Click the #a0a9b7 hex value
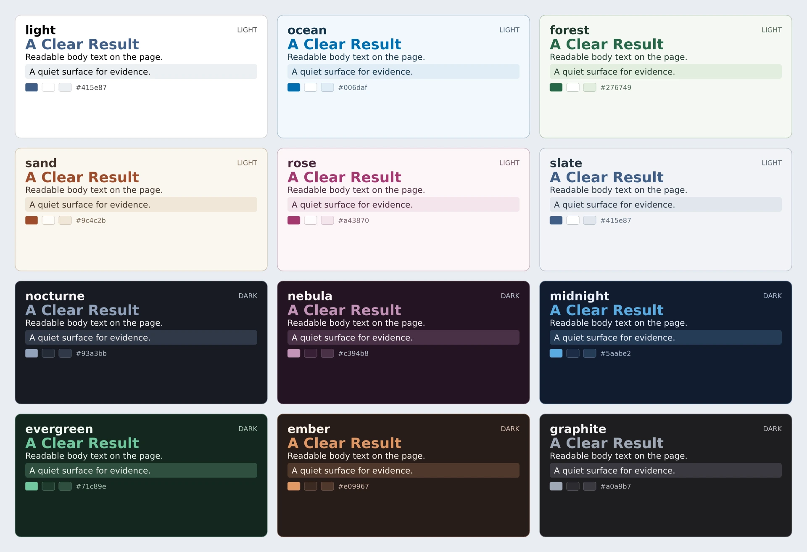Viewport: 807px width, 552px height. 616,486
